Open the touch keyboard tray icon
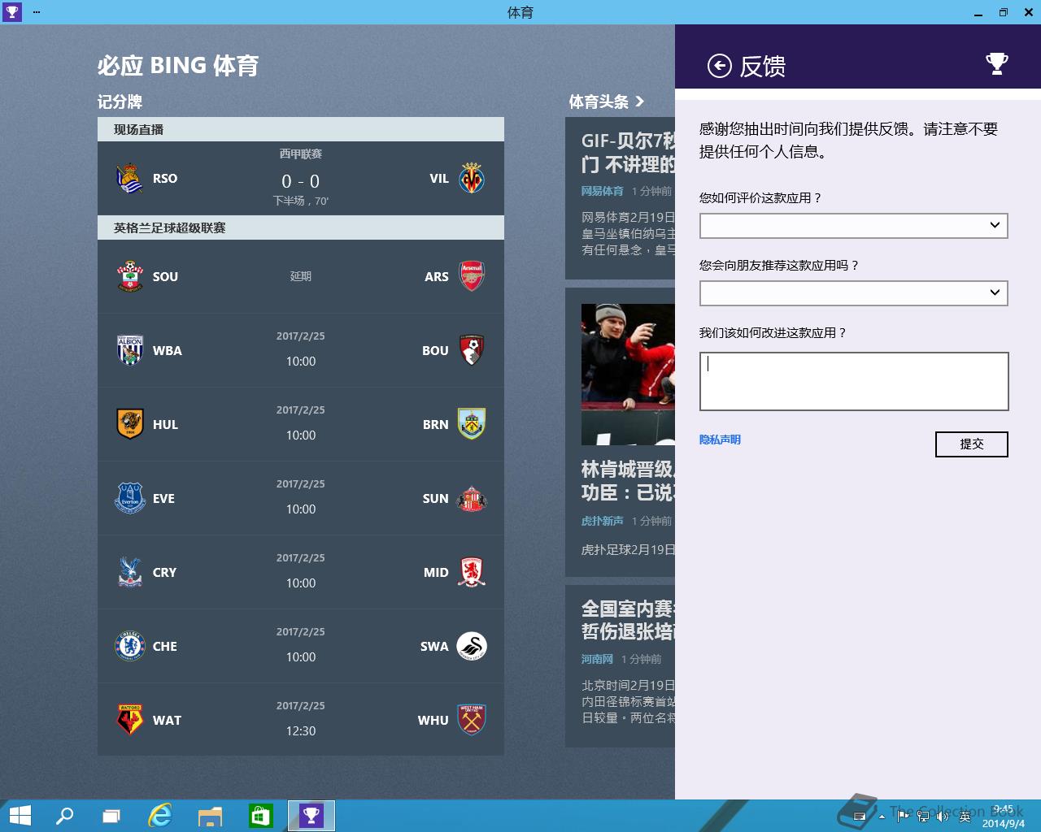 click(x=860, y=817)
